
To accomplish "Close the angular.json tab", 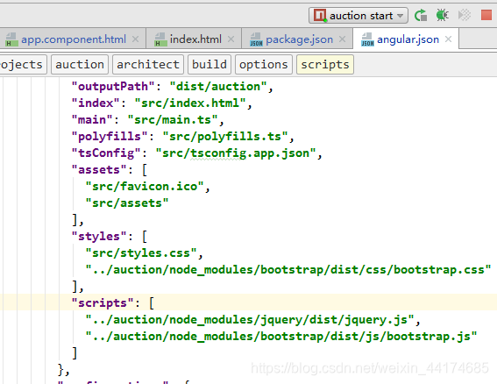I will click(x=448, y=39).
